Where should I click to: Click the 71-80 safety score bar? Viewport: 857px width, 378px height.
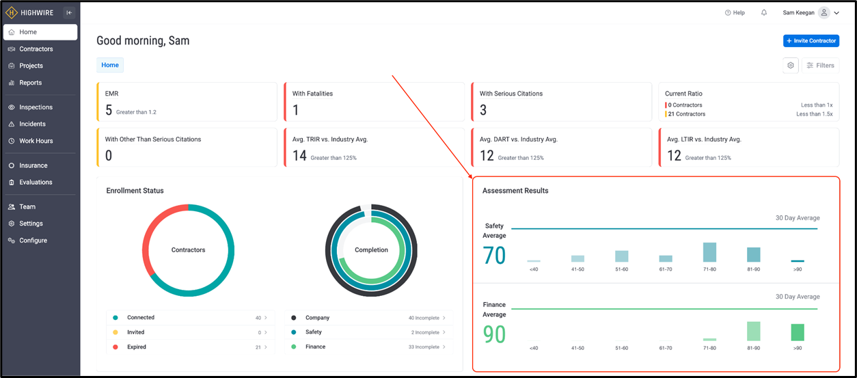coord(709,252)
